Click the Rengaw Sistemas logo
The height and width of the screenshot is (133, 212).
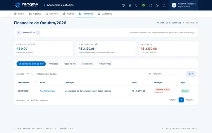point(26,5)
